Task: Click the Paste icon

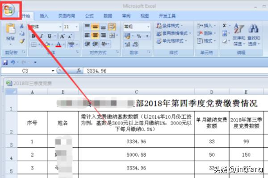Action: point(10,30)
